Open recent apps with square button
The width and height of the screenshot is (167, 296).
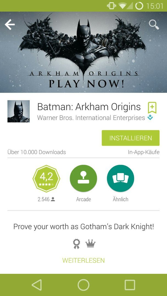point(130,285)
